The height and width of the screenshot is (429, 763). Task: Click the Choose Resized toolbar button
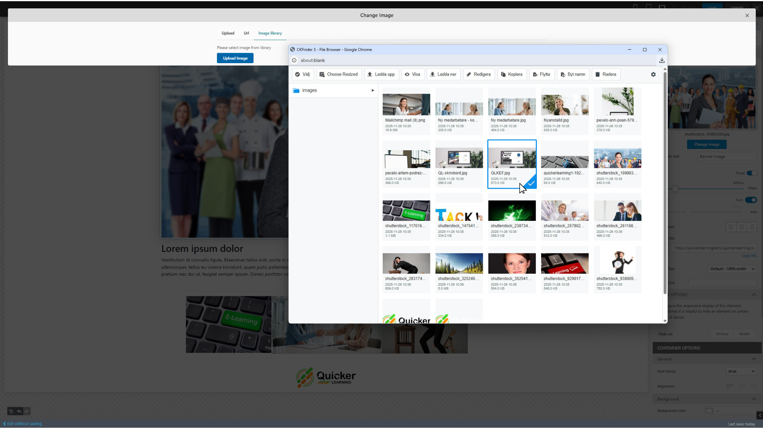339,74
